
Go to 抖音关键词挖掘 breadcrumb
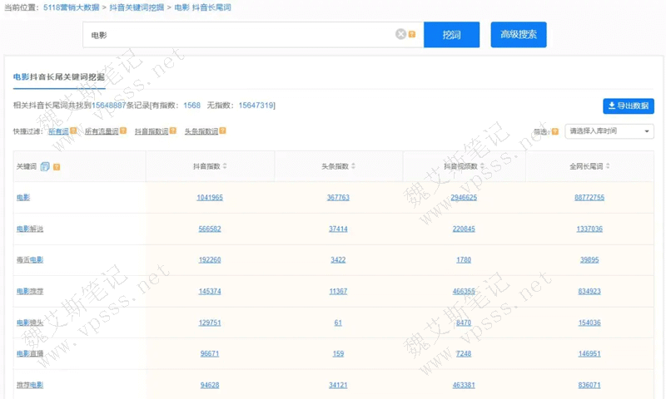[137, 7]
